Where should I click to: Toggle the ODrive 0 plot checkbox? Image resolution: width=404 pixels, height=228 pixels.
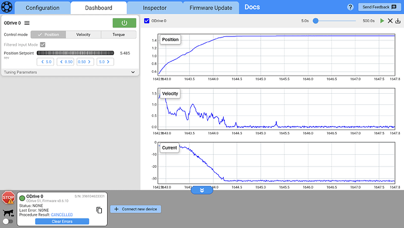pos(146,21)
